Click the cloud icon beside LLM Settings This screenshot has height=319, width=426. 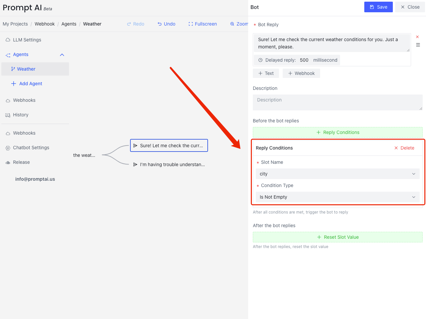[8, 40]
